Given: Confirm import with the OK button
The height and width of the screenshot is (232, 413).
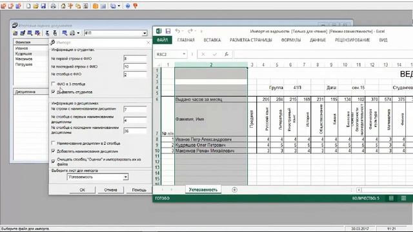Looking at the screenshot, I should [83, 189].
